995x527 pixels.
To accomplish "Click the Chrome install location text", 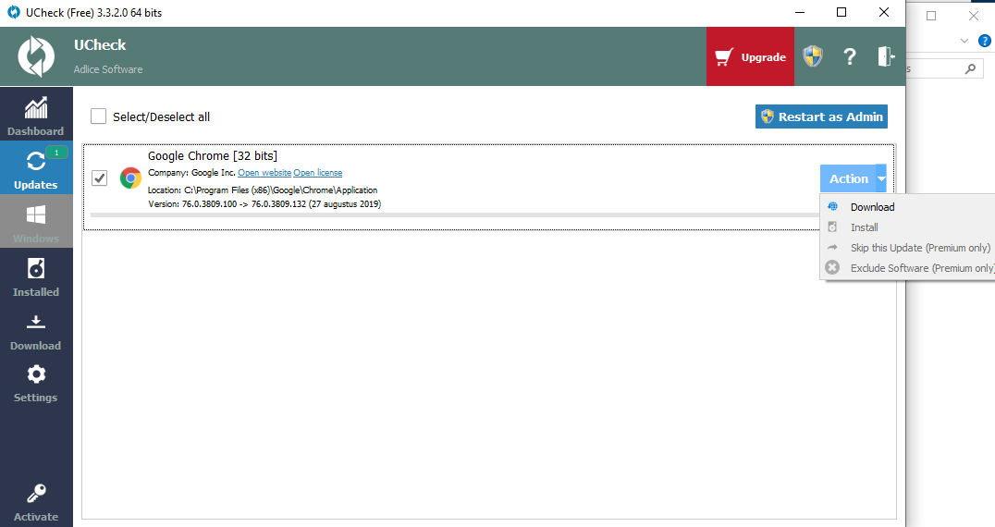I will pyautogui.click(x=263, y=190).
